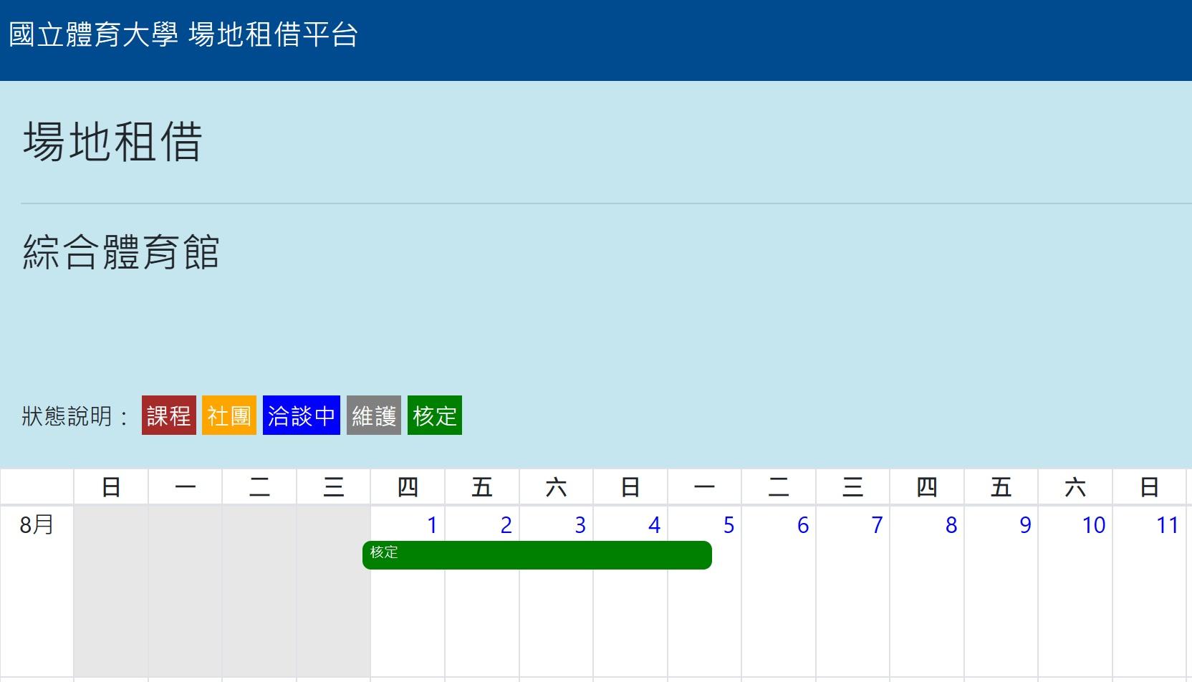
Task: Choose date 4 in the calendar
Action: point(654,525)
